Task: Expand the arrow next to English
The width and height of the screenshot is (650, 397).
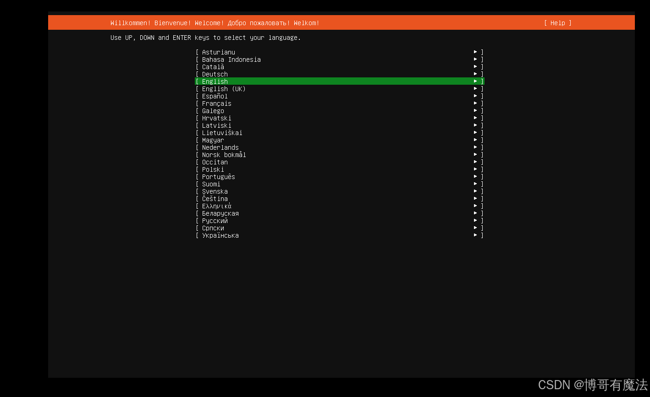Action: pyautogui.click(x=475, y=81)
